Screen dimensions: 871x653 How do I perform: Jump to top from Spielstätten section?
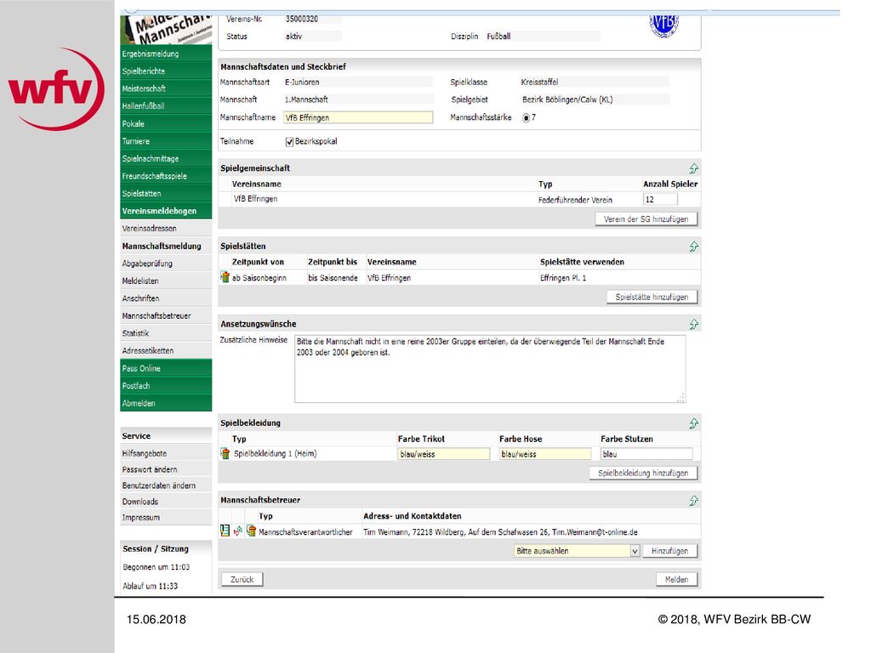(693, 246)
